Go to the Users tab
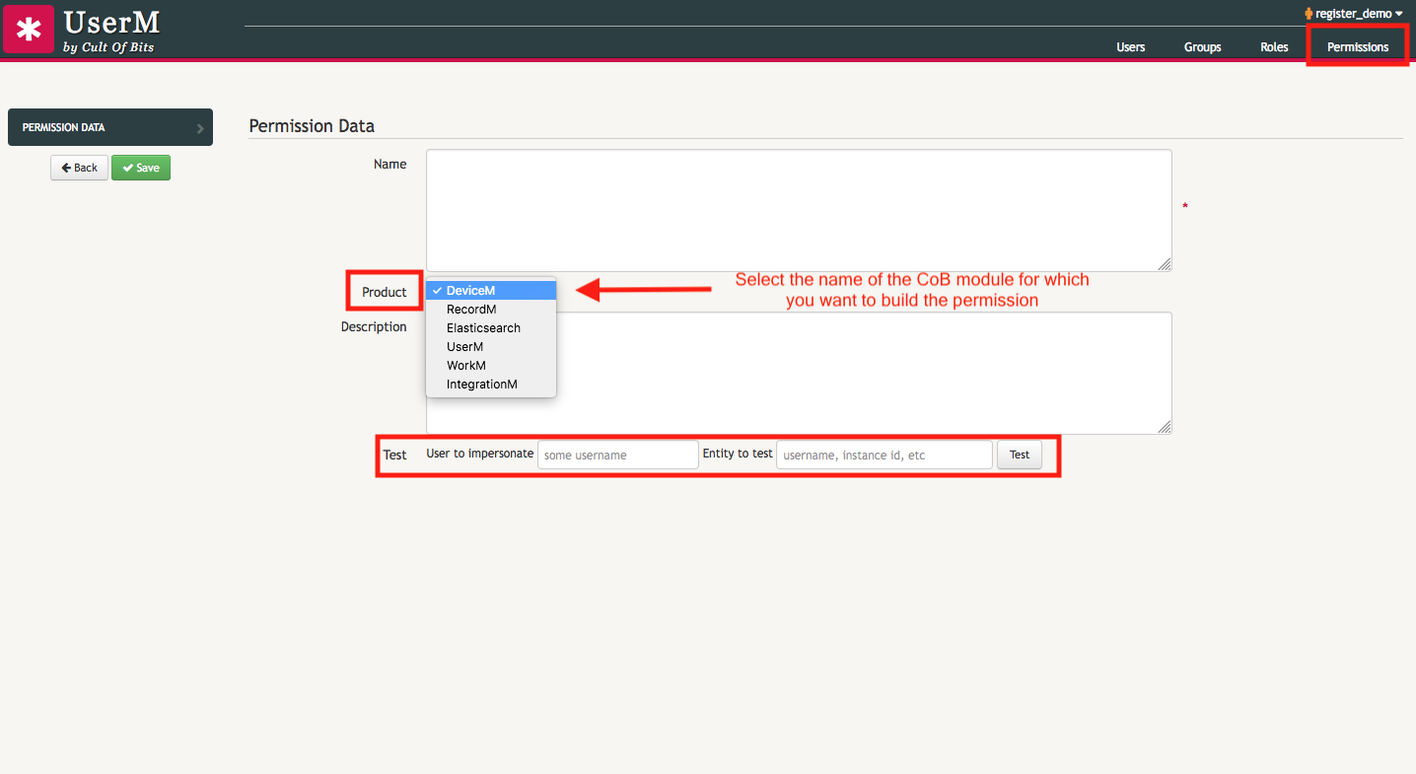This screenshot has height=774, width=1416. (1130, 47)
